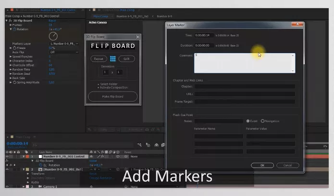
Task: Click the blue grid icon in Flip Board panel
Action: pyautogui.click(x=112, y=59)
